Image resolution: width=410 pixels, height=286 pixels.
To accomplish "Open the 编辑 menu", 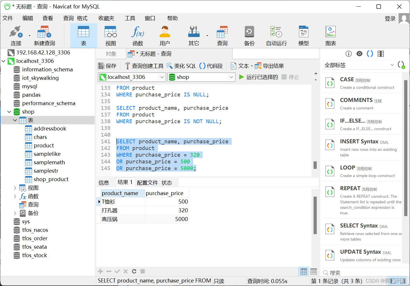I will [28, 18].
